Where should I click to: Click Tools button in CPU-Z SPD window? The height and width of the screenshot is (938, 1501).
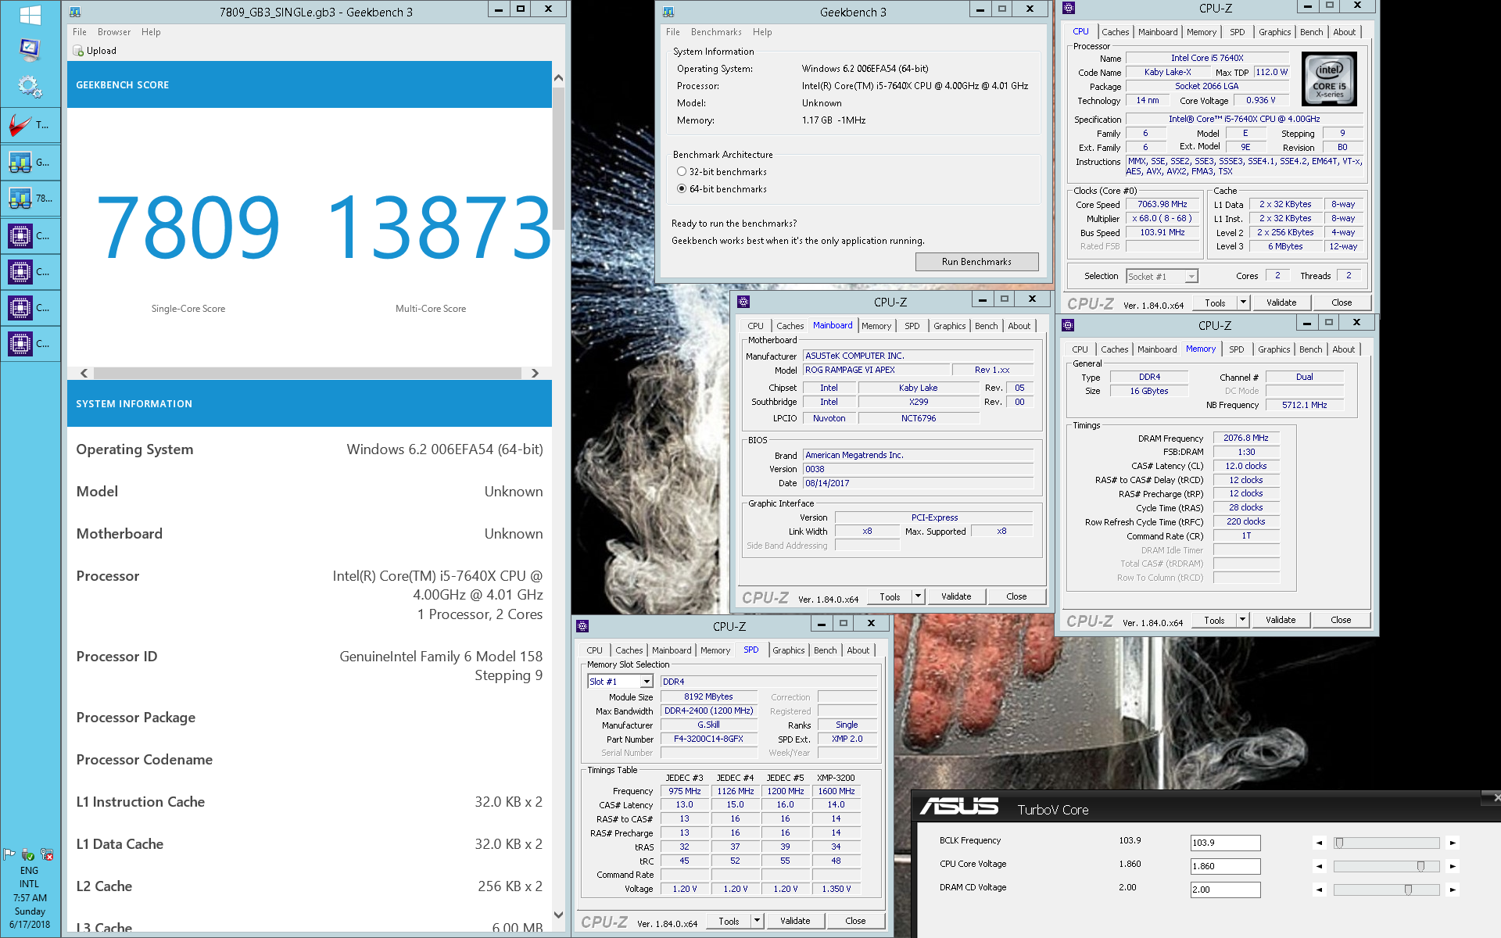click(729, 921)
